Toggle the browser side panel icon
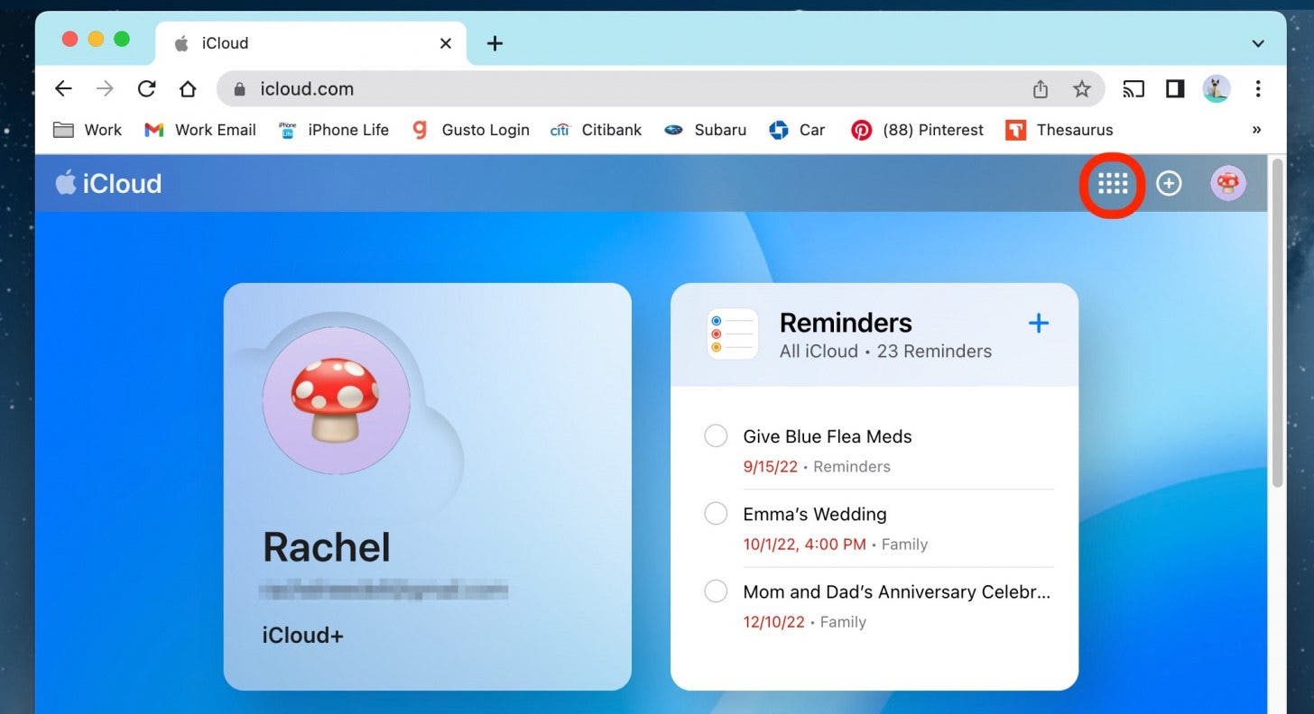Screen dimensions: 1314x714 click(x=1174, y=89)
